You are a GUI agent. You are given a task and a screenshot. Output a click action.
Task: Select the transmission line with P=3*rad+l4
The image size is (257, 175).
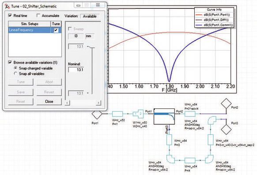click(x=190, y=114)
